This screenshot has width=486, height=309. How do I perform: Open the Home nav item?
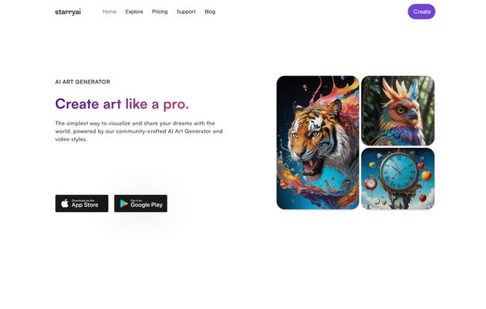109,12
